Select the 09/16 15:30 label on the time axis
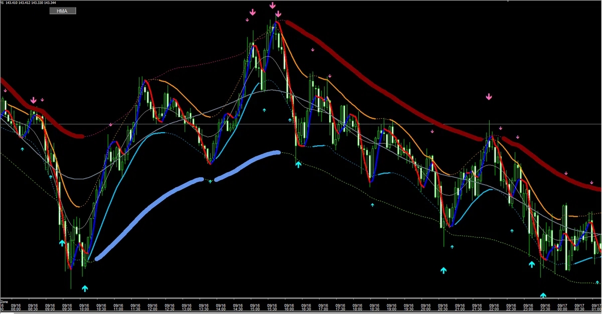The width and height of the screenshot is (602, 314). click(x=272, y=307)
